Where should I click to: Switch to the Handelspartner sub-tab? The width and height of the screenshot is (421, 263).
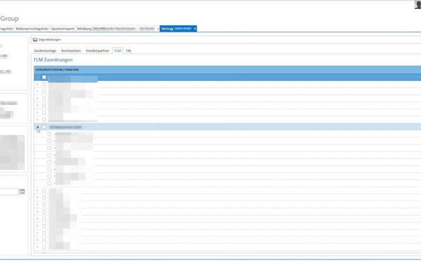coord(97,50)
